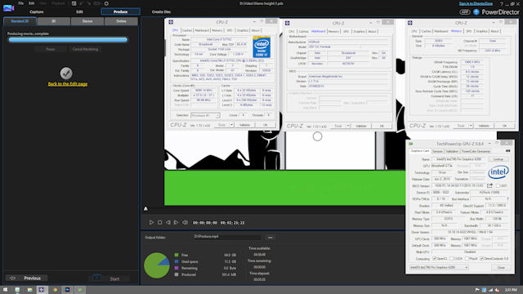Viewport: 523px width, 294px height.
Task: Click the output folder browse button
Action: pos(270,238)
